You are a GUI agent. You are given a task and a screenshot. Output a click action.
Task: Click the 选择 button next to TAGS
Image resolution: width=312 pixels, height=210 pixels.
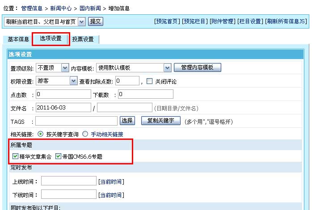click(127, 121)
